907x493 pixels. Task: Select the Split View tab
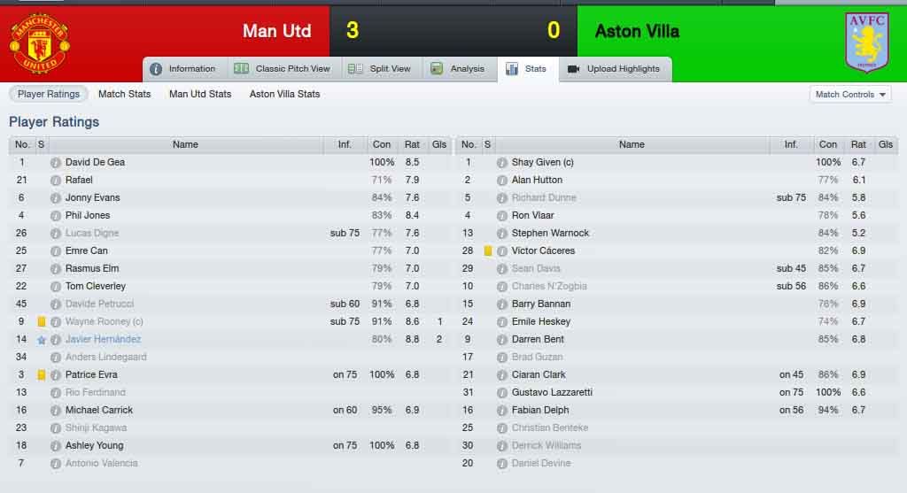(380, 69)
